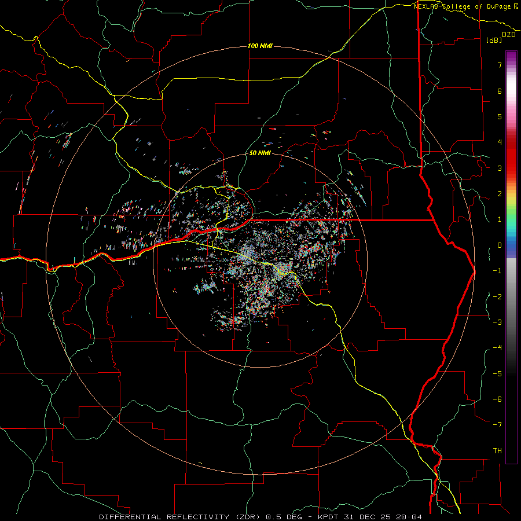Click the "4" value on the color scale
The image size is (521, 521).
coord(500,142)
